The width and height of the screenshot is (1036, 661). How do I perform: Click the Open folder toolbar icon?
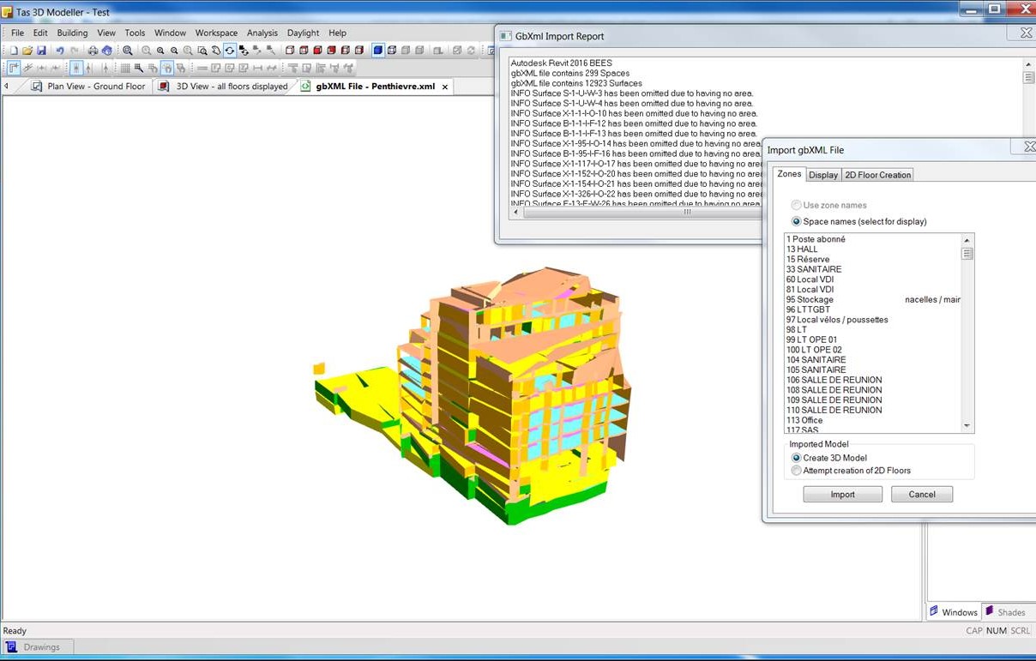(x=27, y=51)
